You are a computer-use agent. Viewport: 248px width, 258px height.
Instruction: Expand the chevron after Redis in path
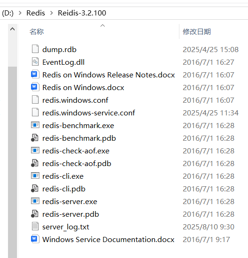pos(51,13)
